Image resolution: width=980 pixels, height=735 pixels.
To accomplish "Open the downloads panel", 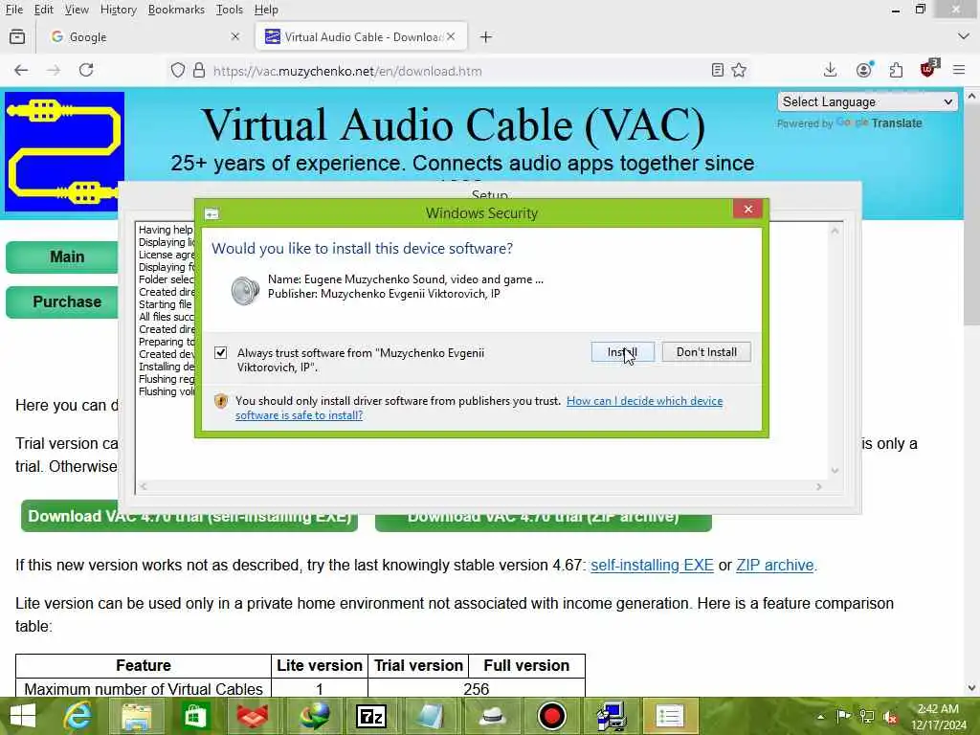I will pyautogui.click(x=830, y=70).
